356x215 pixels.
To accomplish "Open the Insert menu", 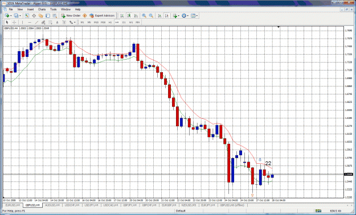I will (30, 9).
